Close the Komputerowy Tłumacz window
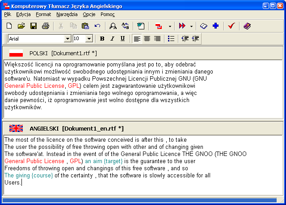The image size is (286, 205). click(280, 6)
